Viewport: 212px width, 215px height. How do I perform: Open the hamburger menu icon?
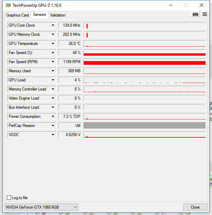tap(205, 14)
